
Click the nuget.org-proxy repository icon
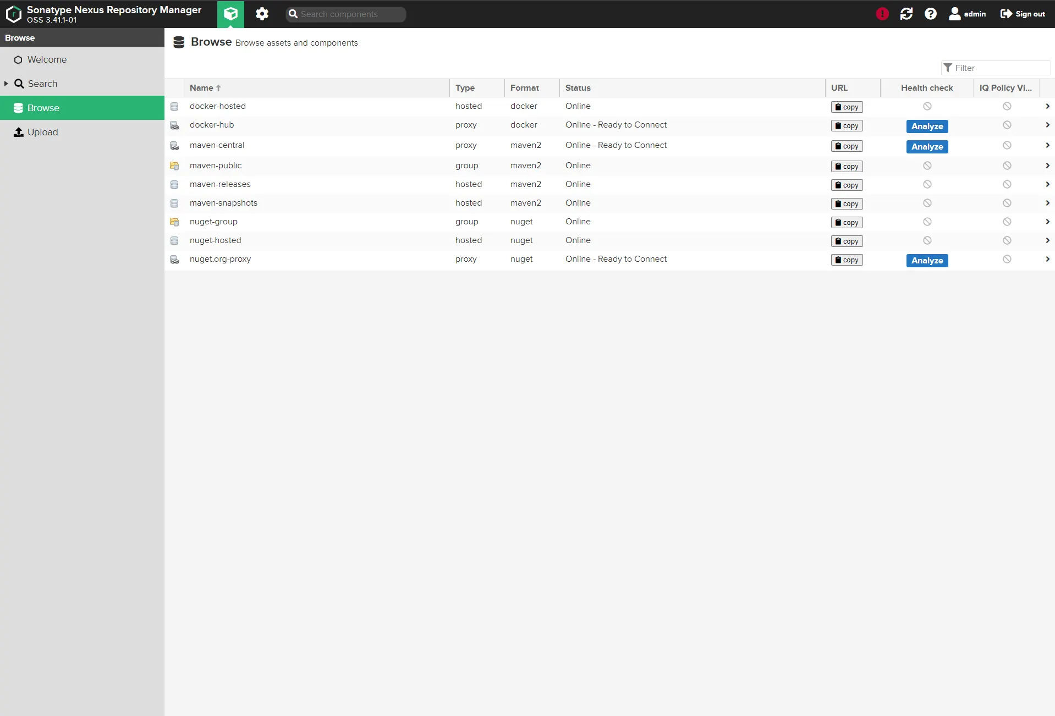pos(174,260)
